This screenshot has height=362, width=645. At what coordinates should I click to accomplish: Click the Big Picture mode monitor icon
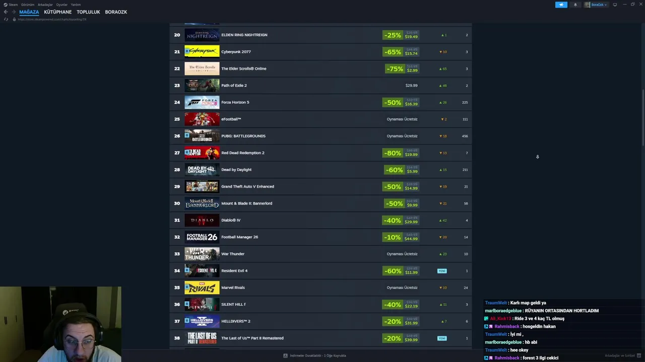(615, 5)
